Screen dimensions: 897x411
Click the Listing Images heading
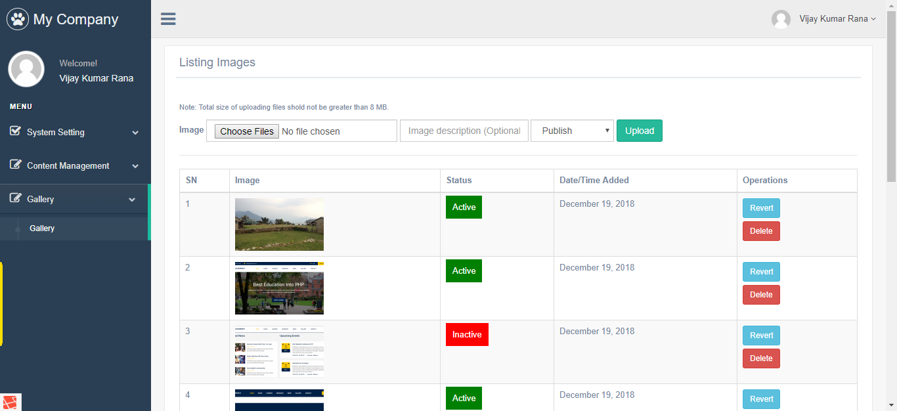click(217, 63)
